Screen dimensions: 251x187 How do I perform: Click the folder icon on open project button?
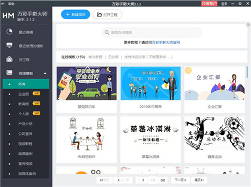pos(99,15)
